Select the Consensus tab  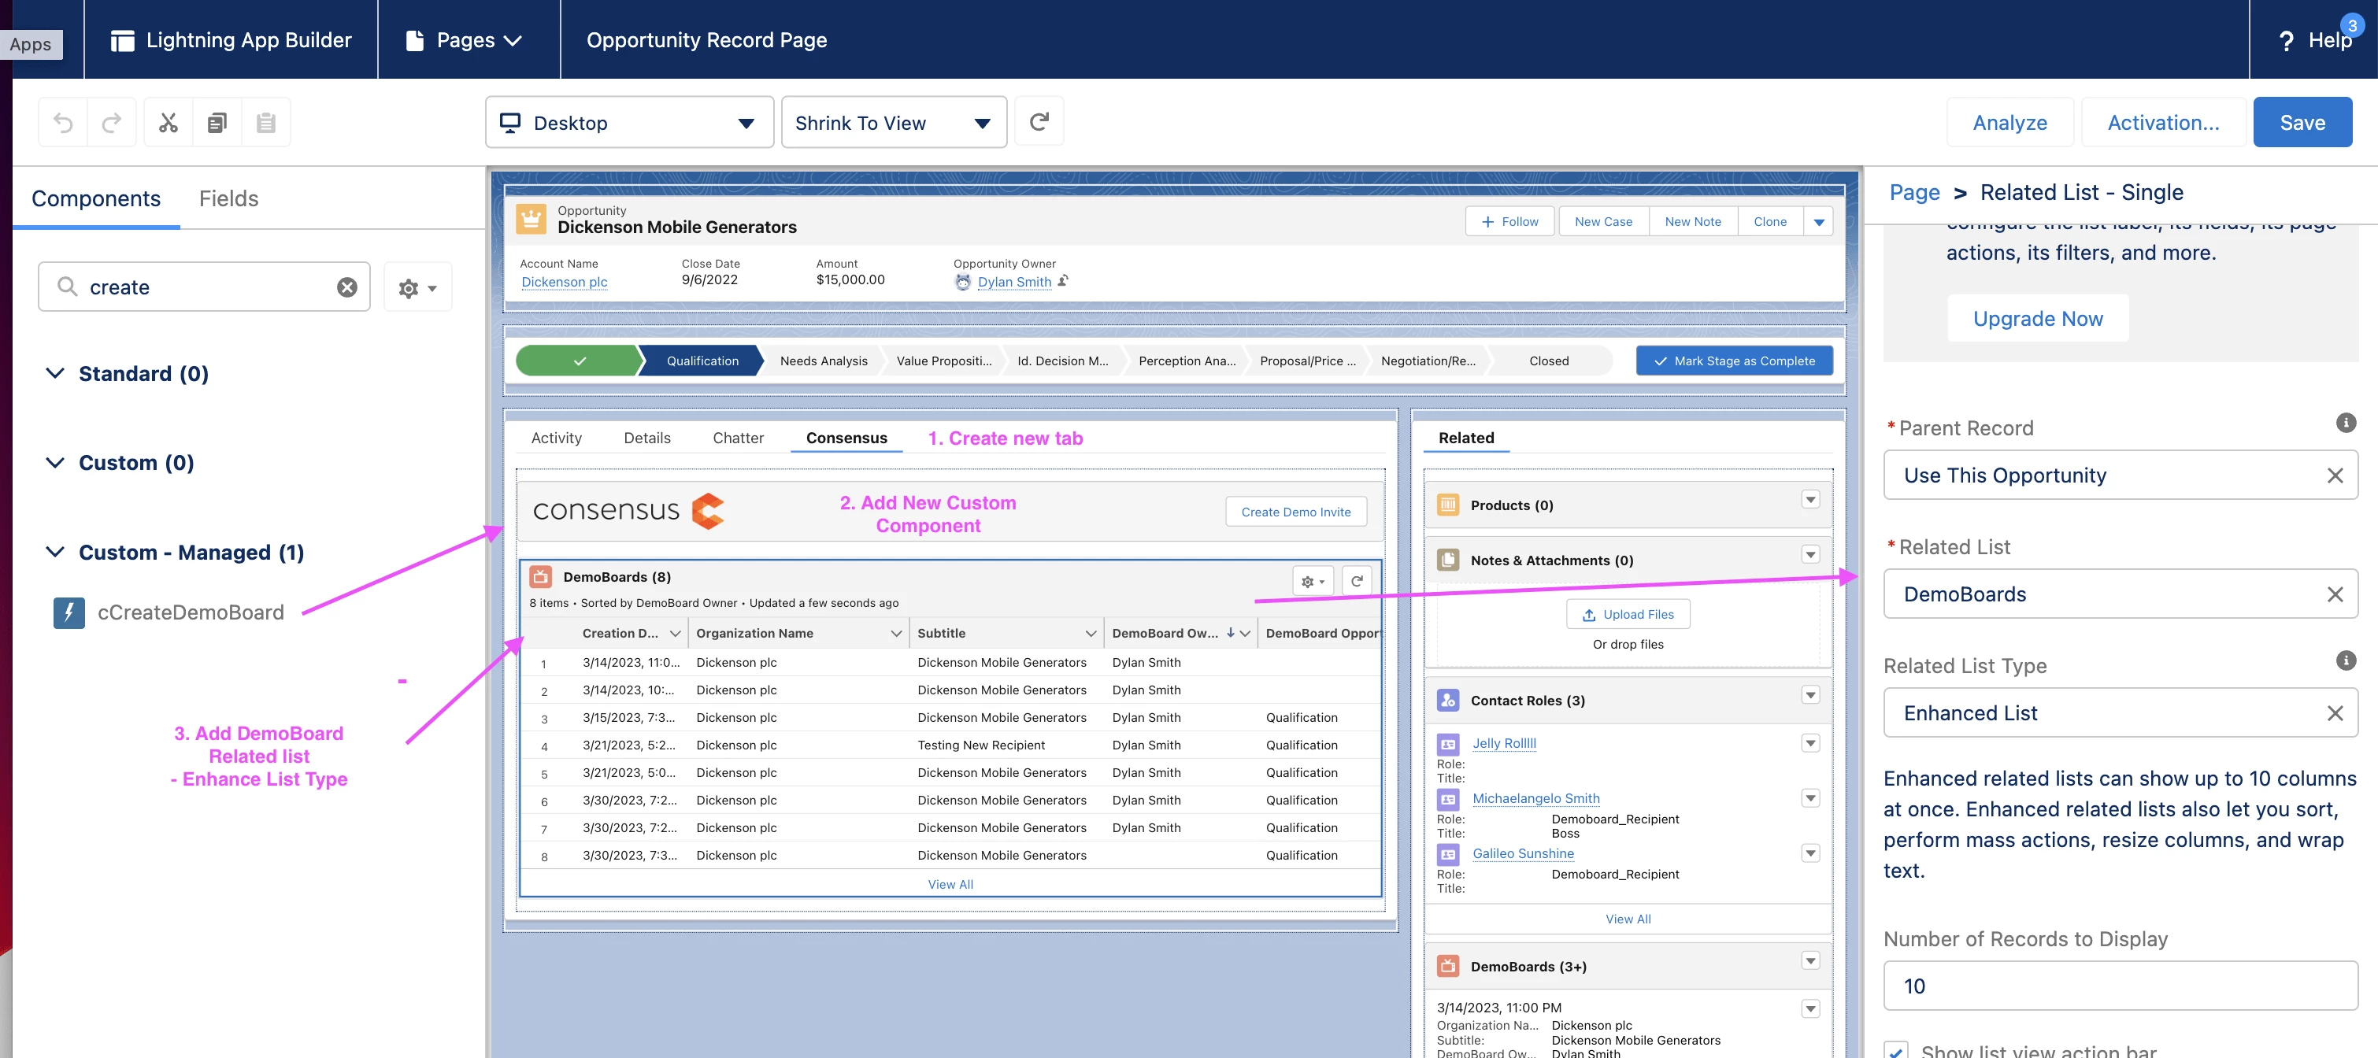[846, 438]
